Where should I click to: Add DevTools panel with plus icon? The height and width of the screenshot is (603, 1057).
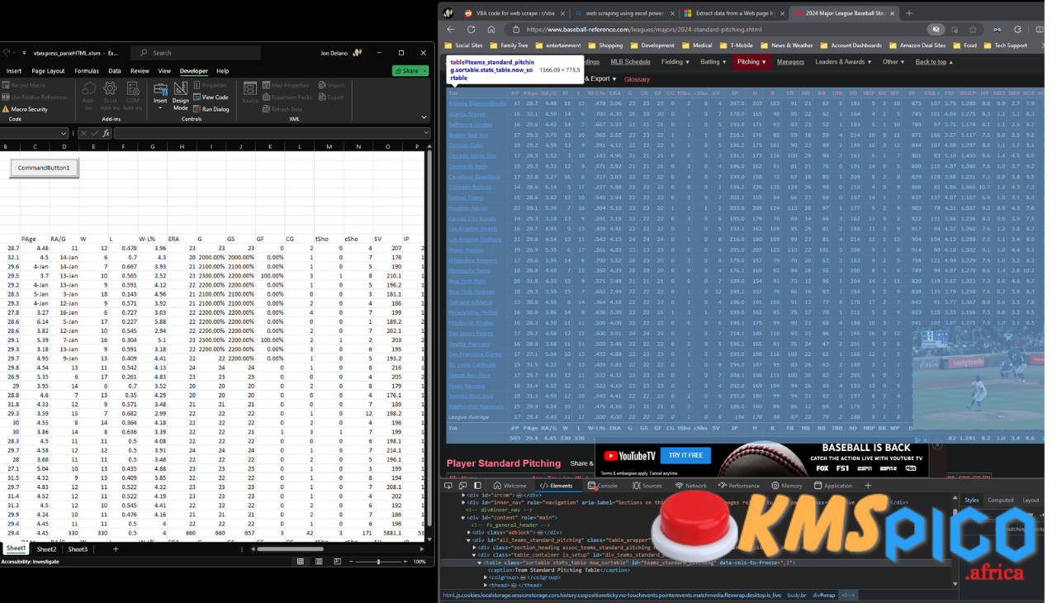[x=868, y=486]
